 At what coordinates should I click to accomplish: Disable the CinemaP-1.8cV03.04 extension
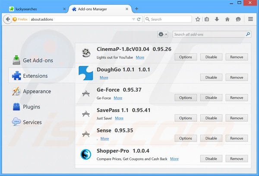[211, 57]
